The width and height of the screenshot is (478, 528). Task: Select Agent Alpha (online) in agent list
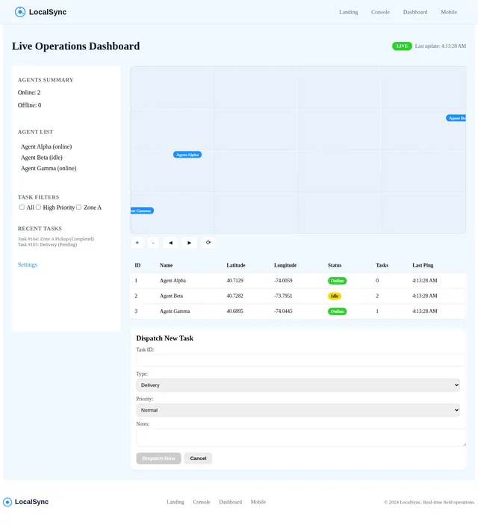pyautogui.click(x=46, y=147)
